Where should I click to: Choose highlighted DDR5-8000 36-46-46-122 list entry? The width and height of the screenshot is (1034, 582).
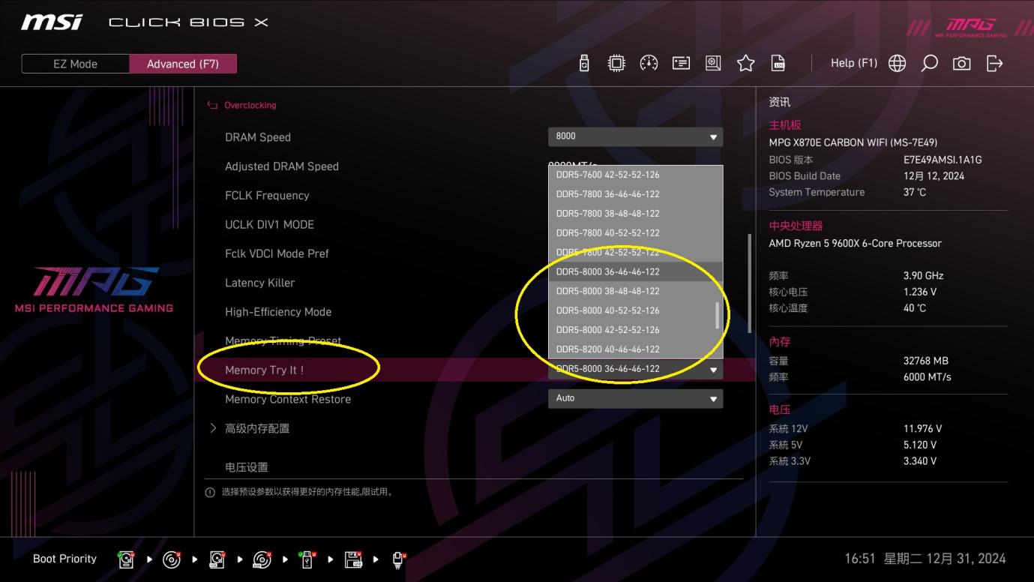tap(635, 271)
